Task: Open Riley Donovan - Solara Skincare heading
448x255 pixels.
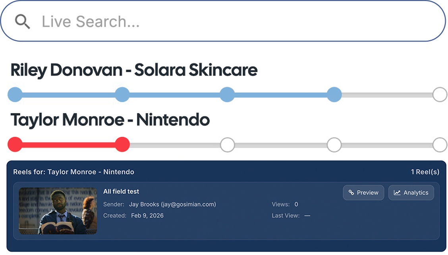Action: coord(134,70)
